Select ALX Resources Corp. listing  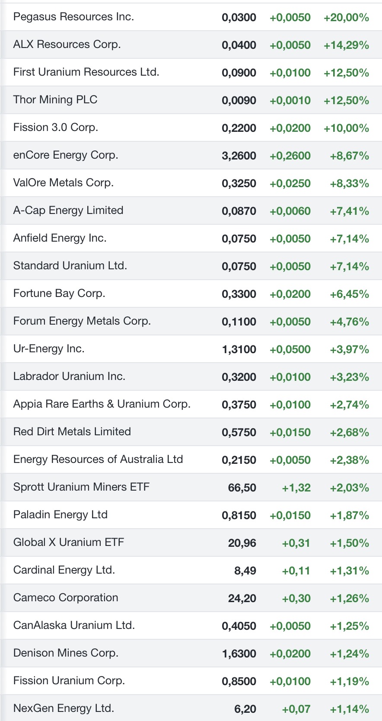[x=67, y=45]
